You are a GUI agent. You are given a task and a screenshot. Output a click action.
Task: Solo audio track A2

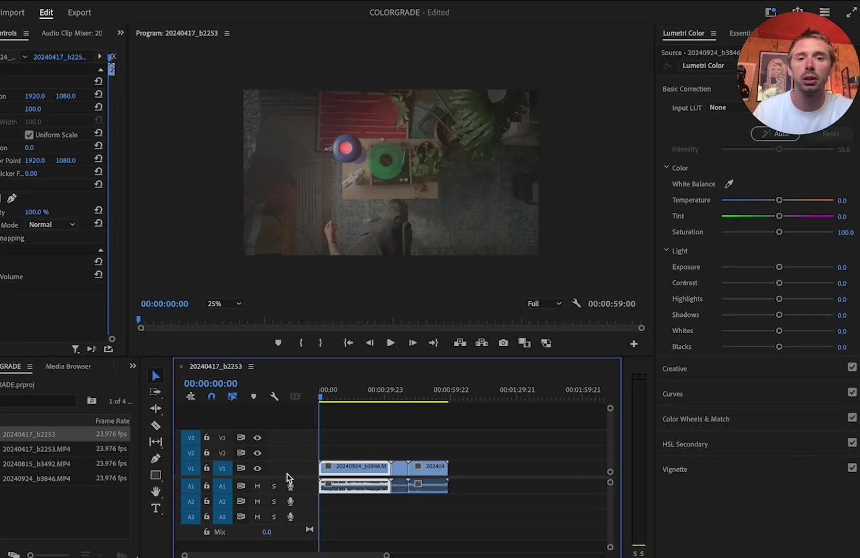(x=274, y=502)
